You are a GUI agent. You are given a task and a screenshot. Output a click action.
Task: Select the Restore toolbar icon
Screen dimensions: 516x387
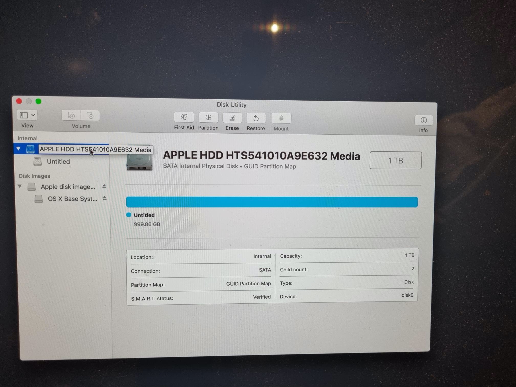coord(256,118)
